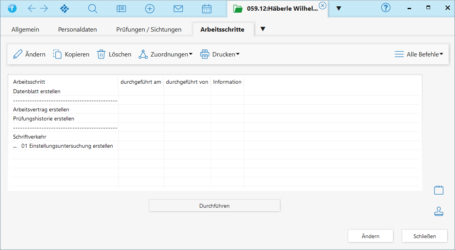Close the Häberle Wilhelm file tab

323,5
